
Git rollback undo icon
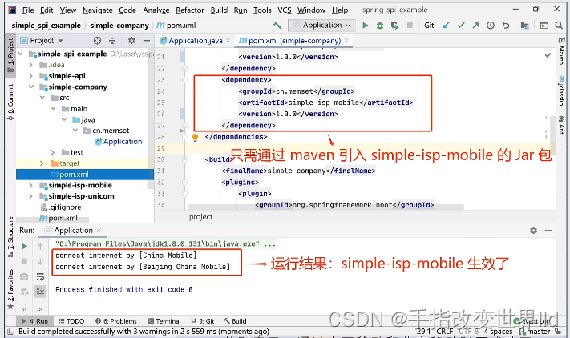505,25
